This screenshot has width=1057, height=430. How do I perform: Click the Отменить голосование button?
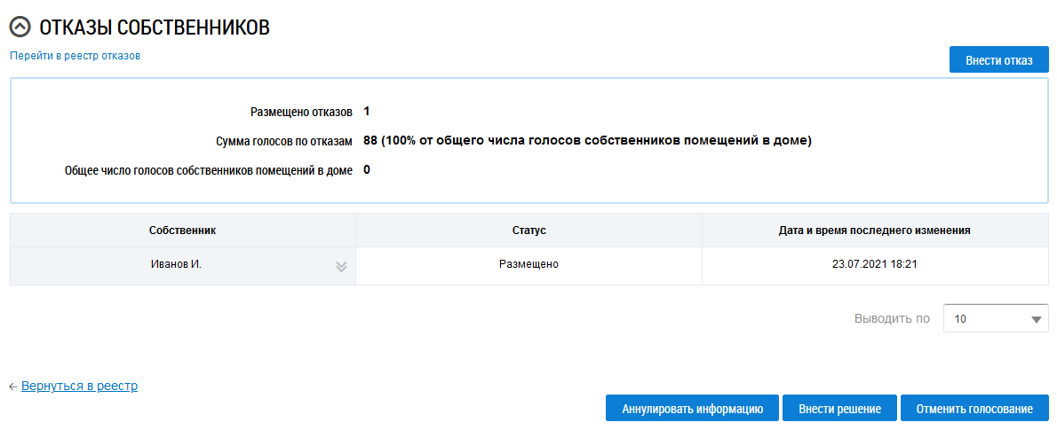click(x=974, y=409)
